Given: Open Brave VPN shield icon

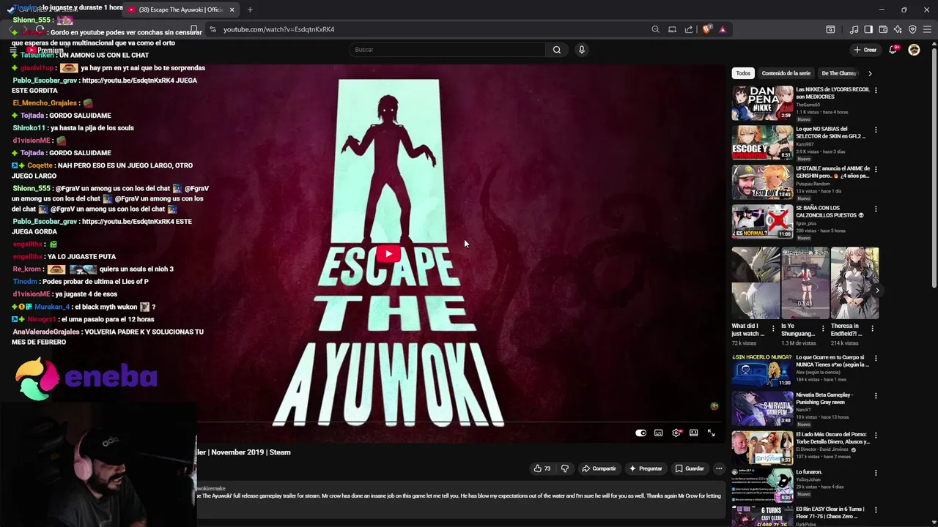Looking at the screenshot, I should [912, 29].
